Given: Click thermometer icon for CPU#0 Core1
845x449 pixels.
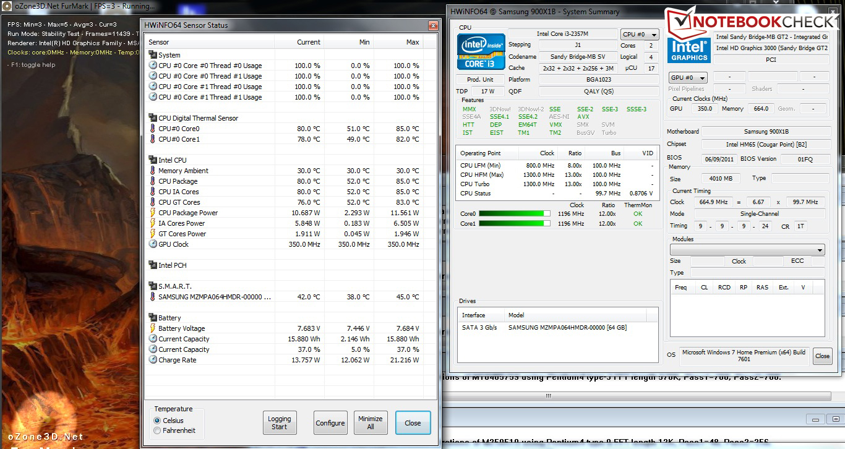Looking at the screenshot, I should [x=153, y=139].
